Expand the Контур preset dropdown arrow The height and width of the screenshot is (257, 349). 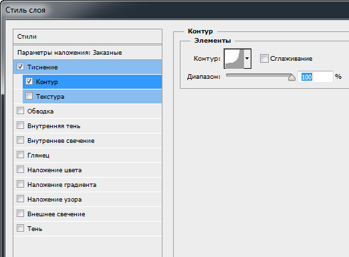click(247, 59)
